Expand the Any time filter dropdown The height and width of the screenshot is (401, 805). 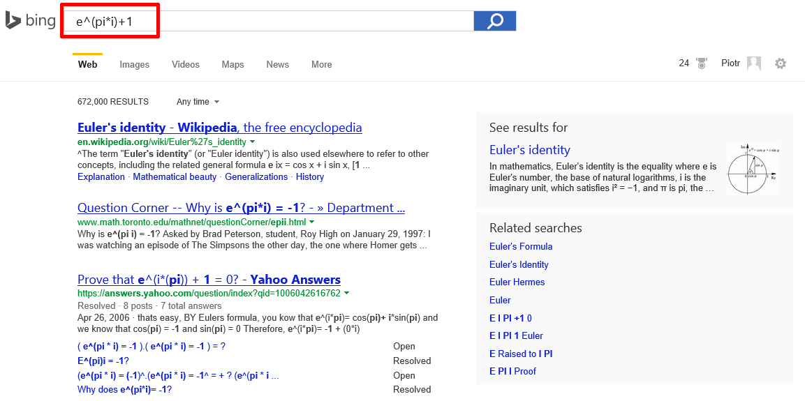[198, 102]
